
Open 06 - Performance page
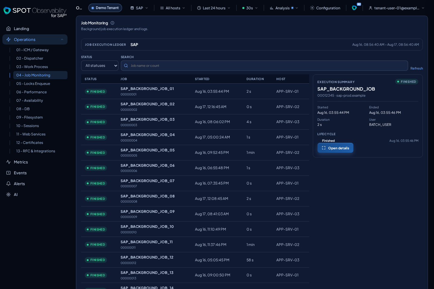pyautogui.click(x=40, y=92)
